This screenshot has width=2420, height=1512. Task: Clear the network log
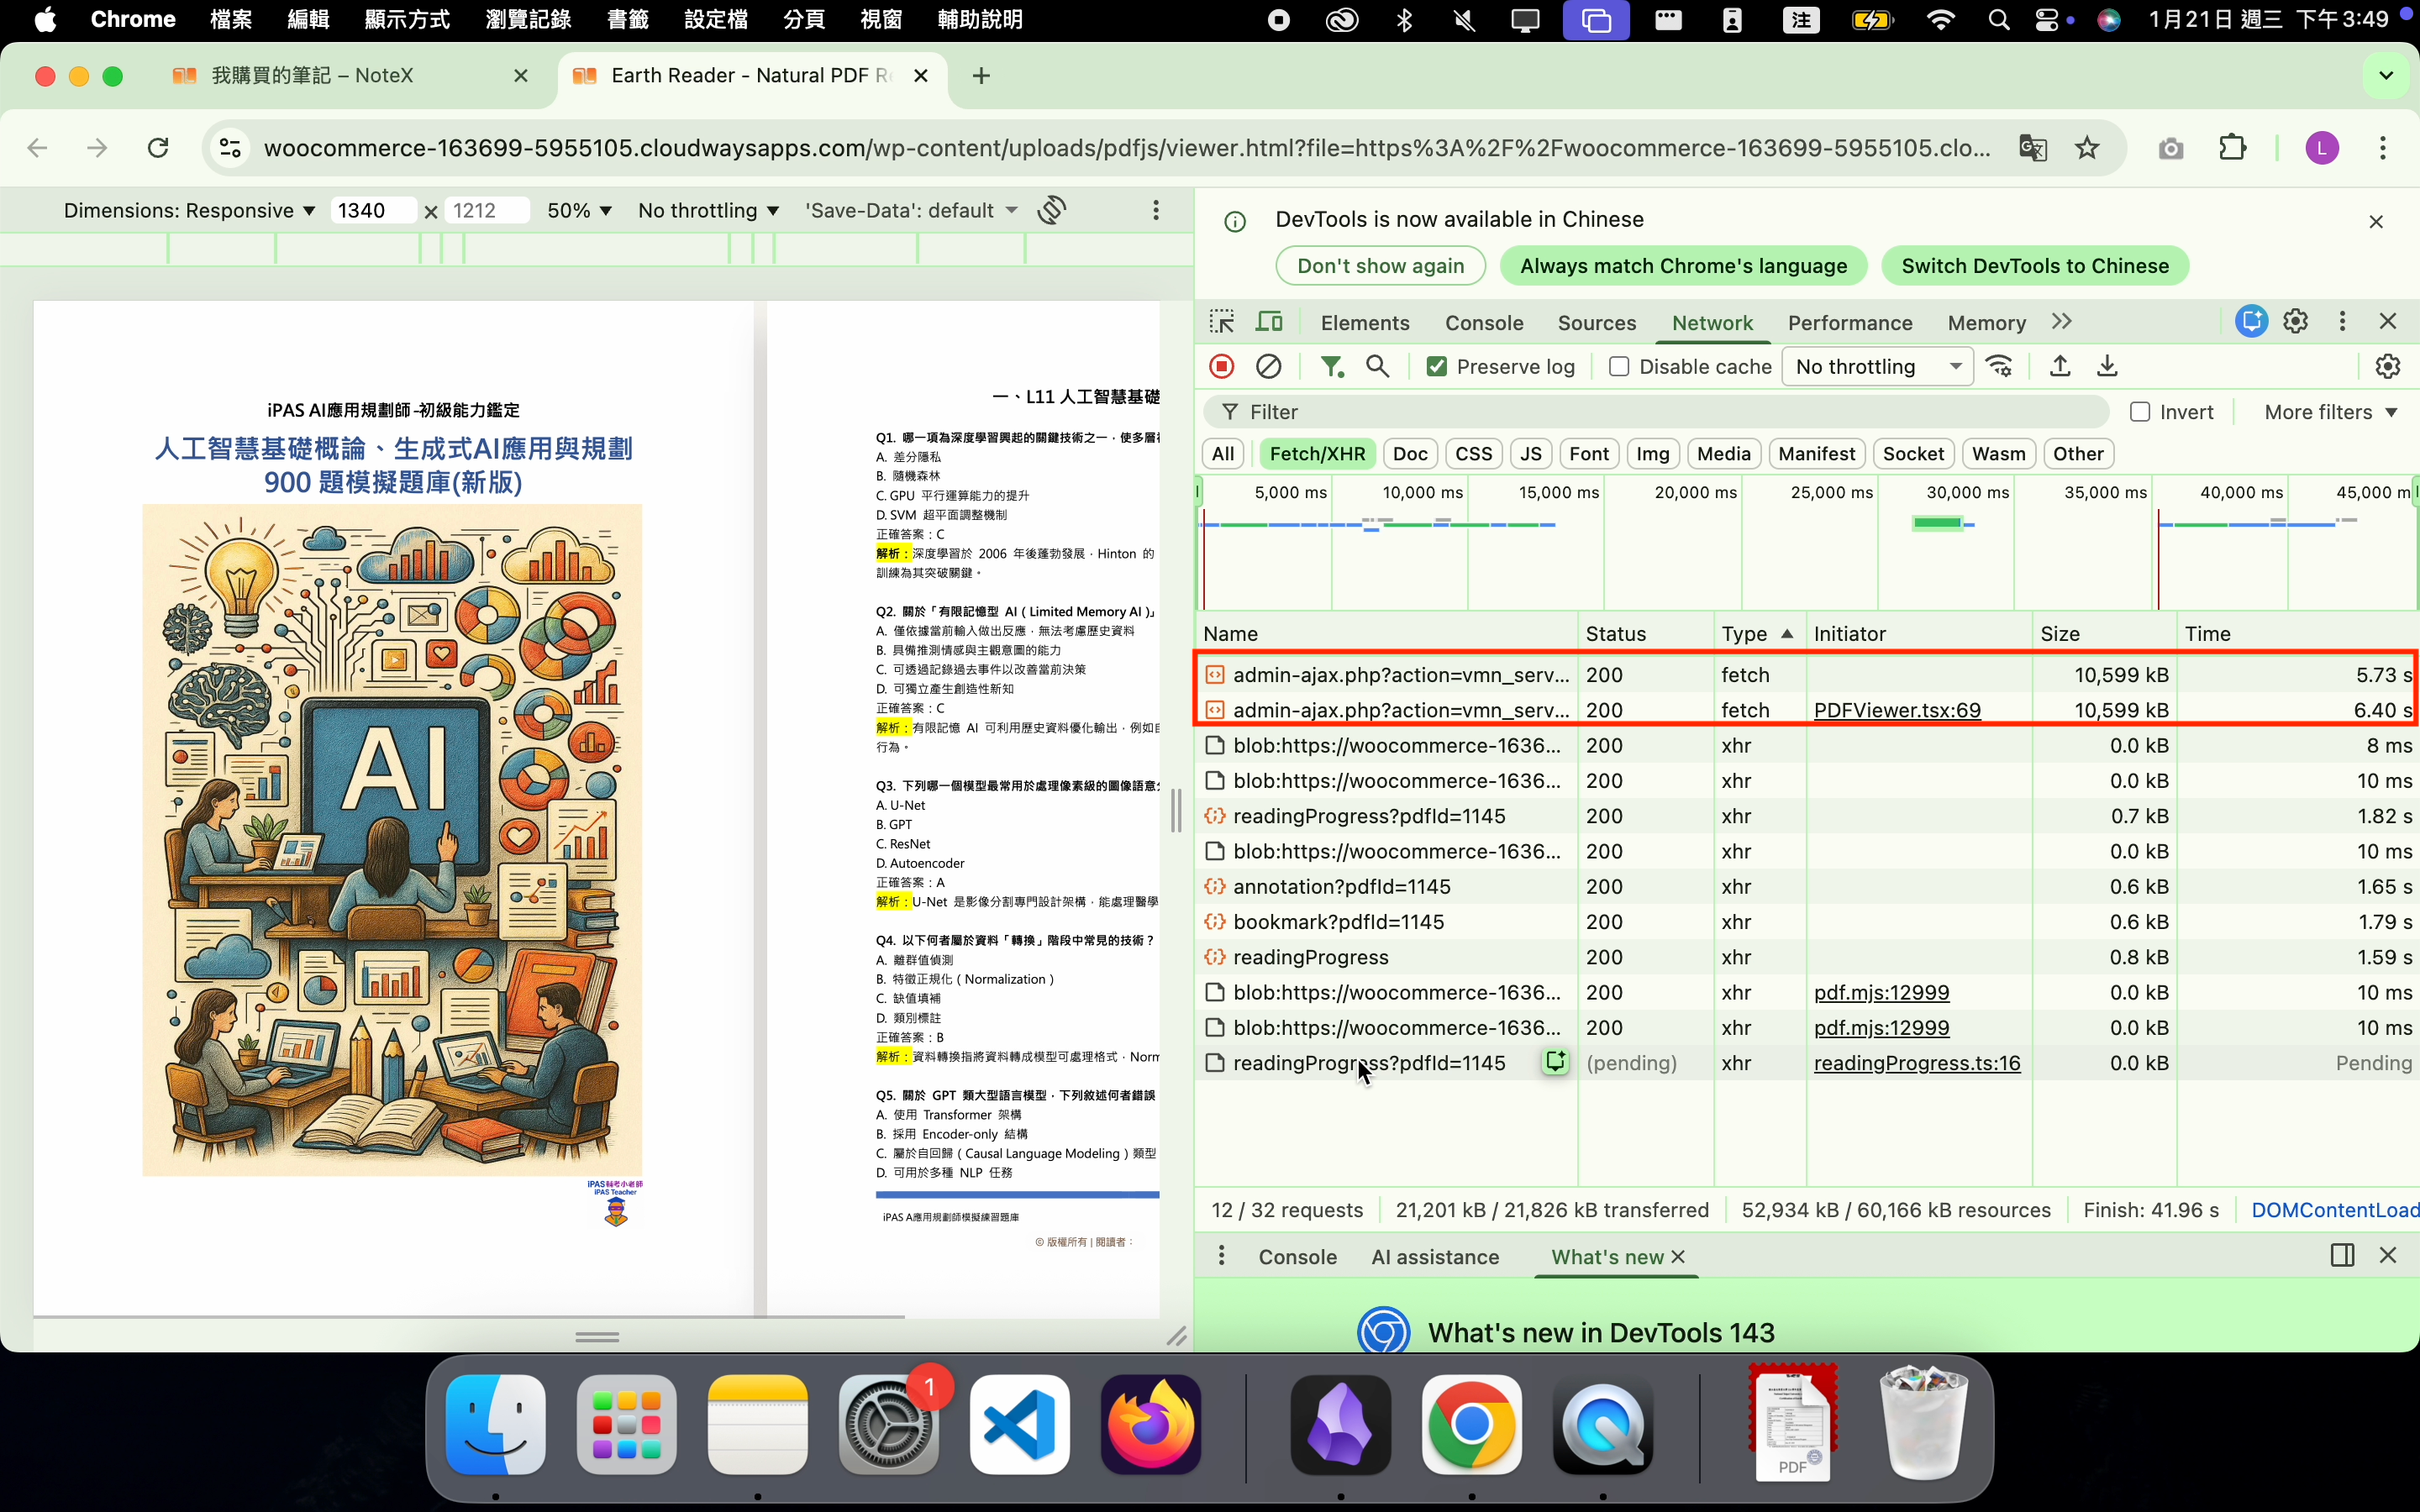click(x=1268, y=366)
